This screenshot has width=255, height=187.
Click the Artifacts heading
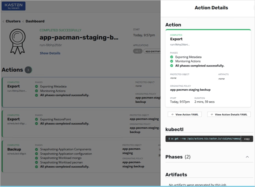click(176, 175)
